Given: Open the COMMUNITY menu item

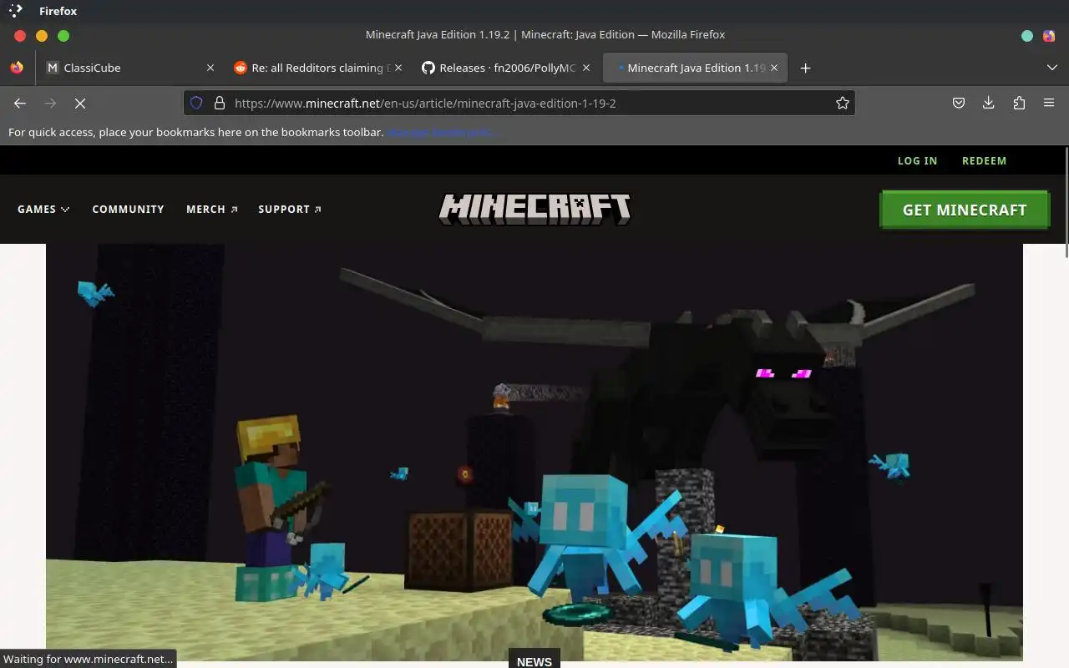Looking at the screenshot, I should point(128,209).
